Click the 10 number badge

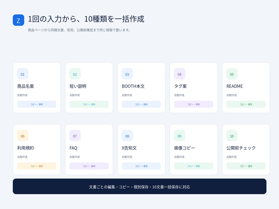coord(232,136)
